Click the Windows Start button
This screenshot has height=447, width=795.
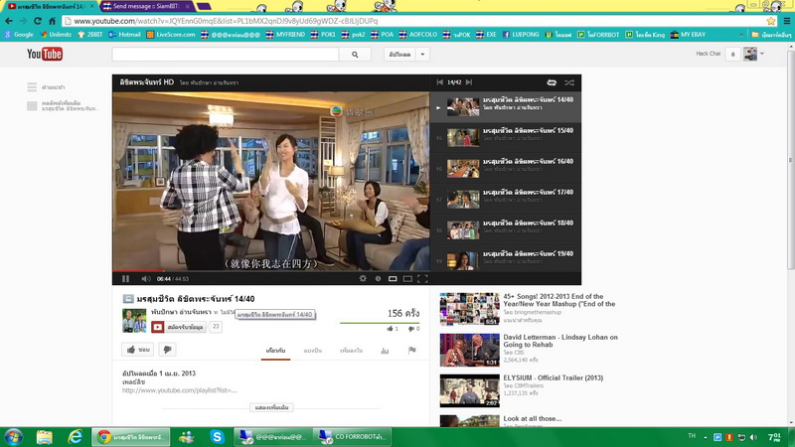coord(13,437)
